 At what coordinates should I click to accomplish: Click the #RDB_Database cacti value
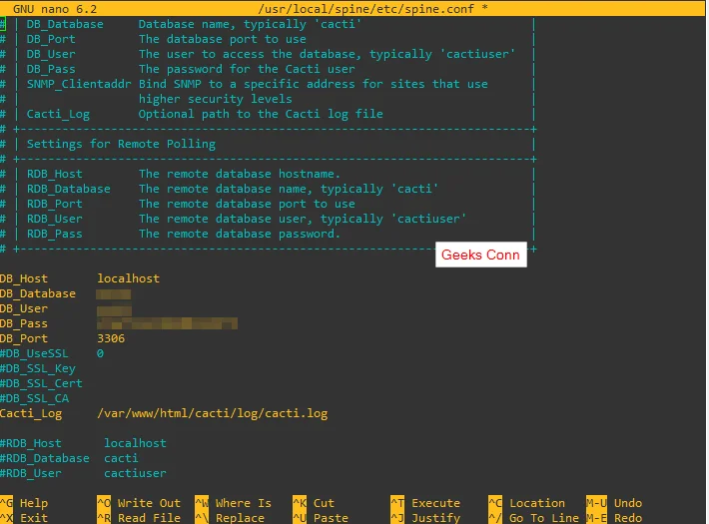[x=121, y=458]
